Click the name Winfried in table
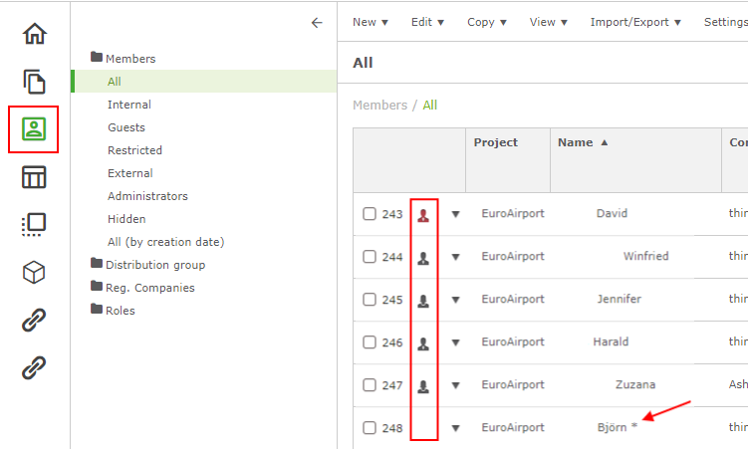Viewport: 748px width, 449px height. point(646,256)
